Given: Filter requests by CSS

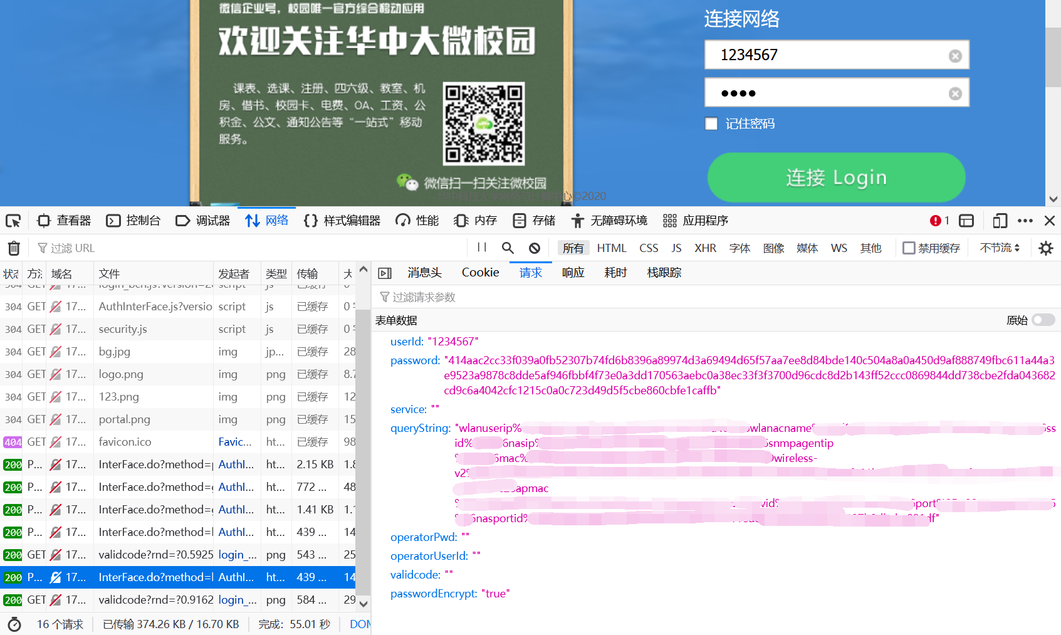Looking at the screenshot, I should point(649,248).
